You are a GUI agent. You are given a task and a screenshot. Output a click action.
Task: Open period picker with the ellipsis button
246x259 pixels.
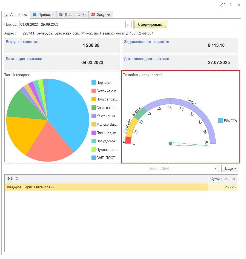point(128,25)
